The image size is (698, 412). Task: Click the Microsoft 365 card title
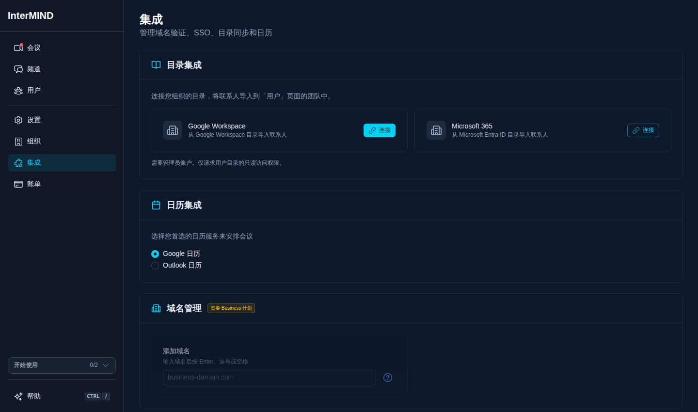tap(472, 126)
